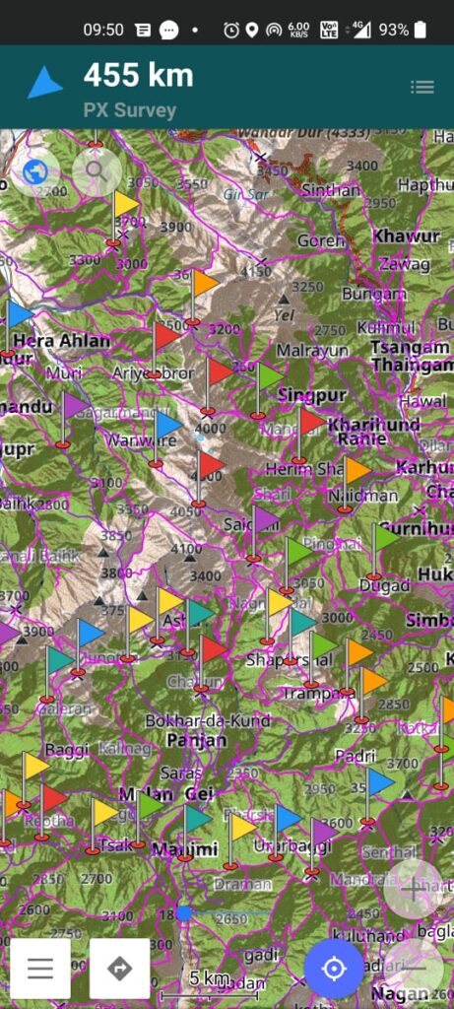Tap the 5 km map scale ruler
454x1009 pixels.
[x=211, y=985]
